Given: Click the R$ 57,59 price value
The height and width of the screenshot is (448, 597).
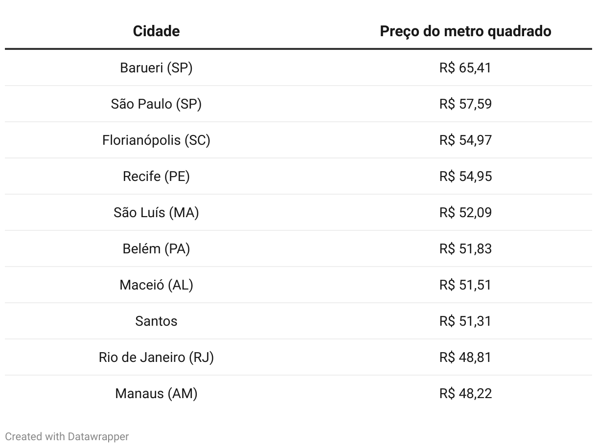Looking at the screenshot, I should (x=465, y=104).
